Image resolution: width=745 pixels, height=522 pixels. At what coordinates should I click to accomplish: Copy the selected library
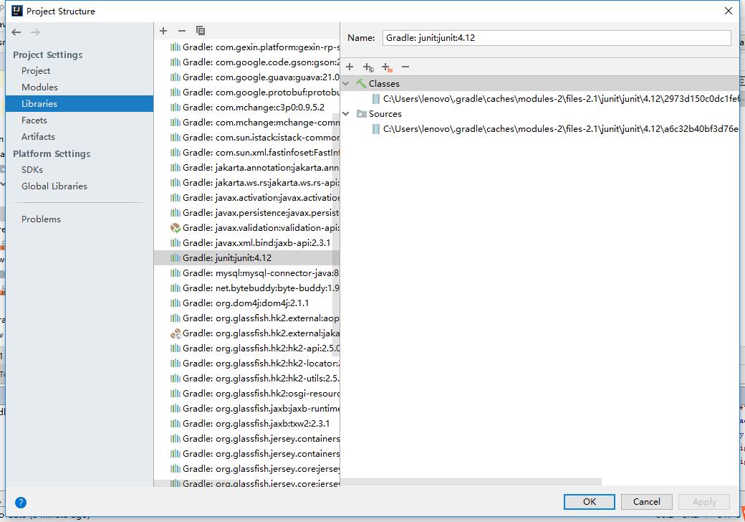point(201,31)
